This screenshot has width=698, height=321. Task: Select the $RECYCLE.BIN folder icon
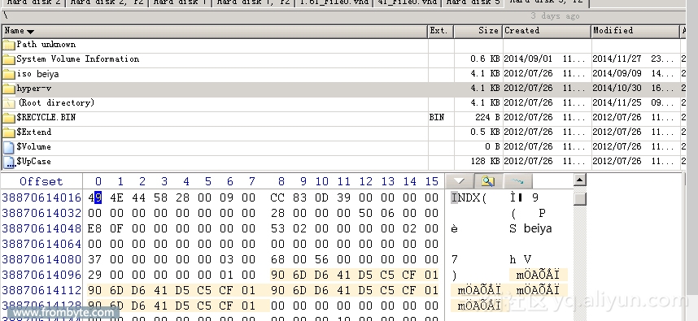[8, 119]
